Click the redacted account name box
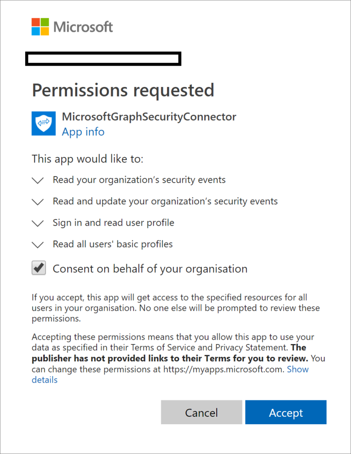This screenshot has height=454, width=351. point(103,59)
